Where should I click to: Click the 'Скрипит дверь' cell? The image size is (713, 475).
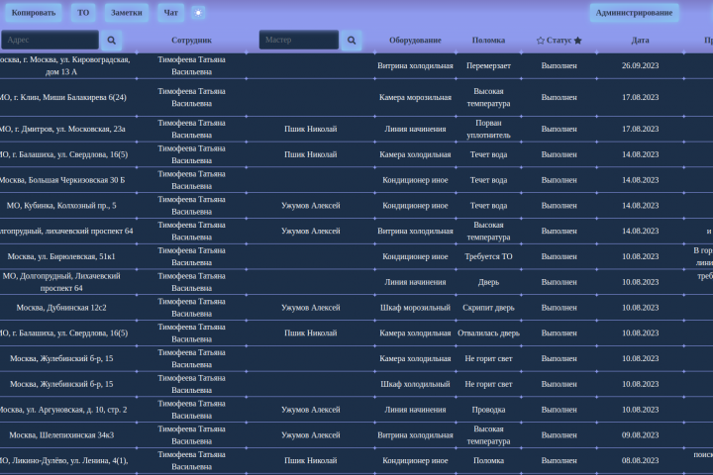coord(488,308)
